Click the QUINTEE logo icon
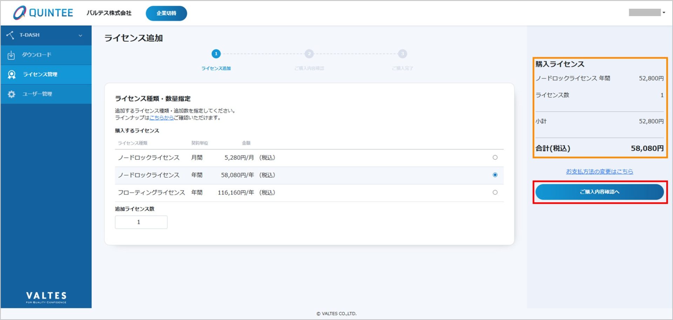The image size is (673, 320). click(x=20, y=13)
